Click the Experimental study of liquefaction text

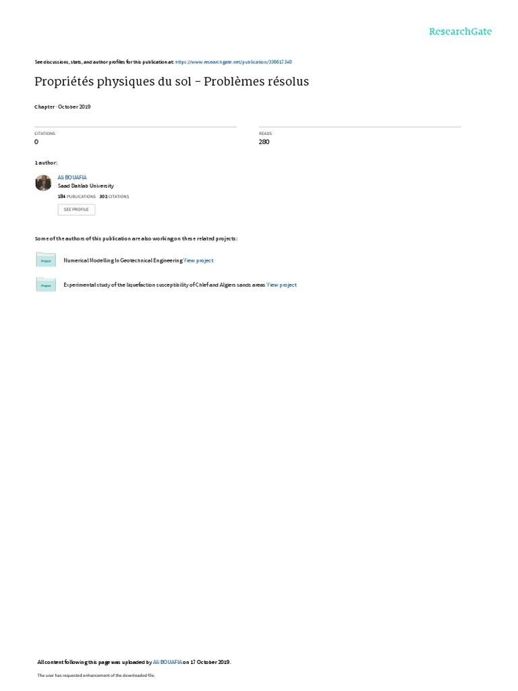(x=165, y=285)
